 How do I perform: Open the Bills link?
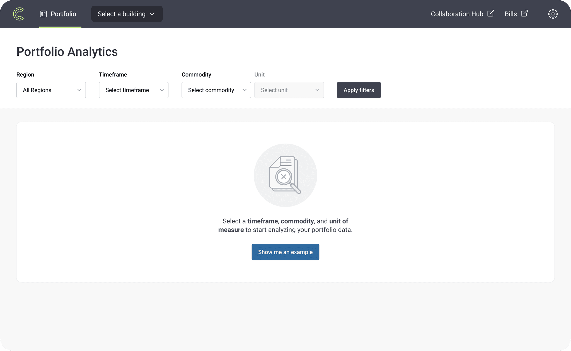(x=510, y=14)
